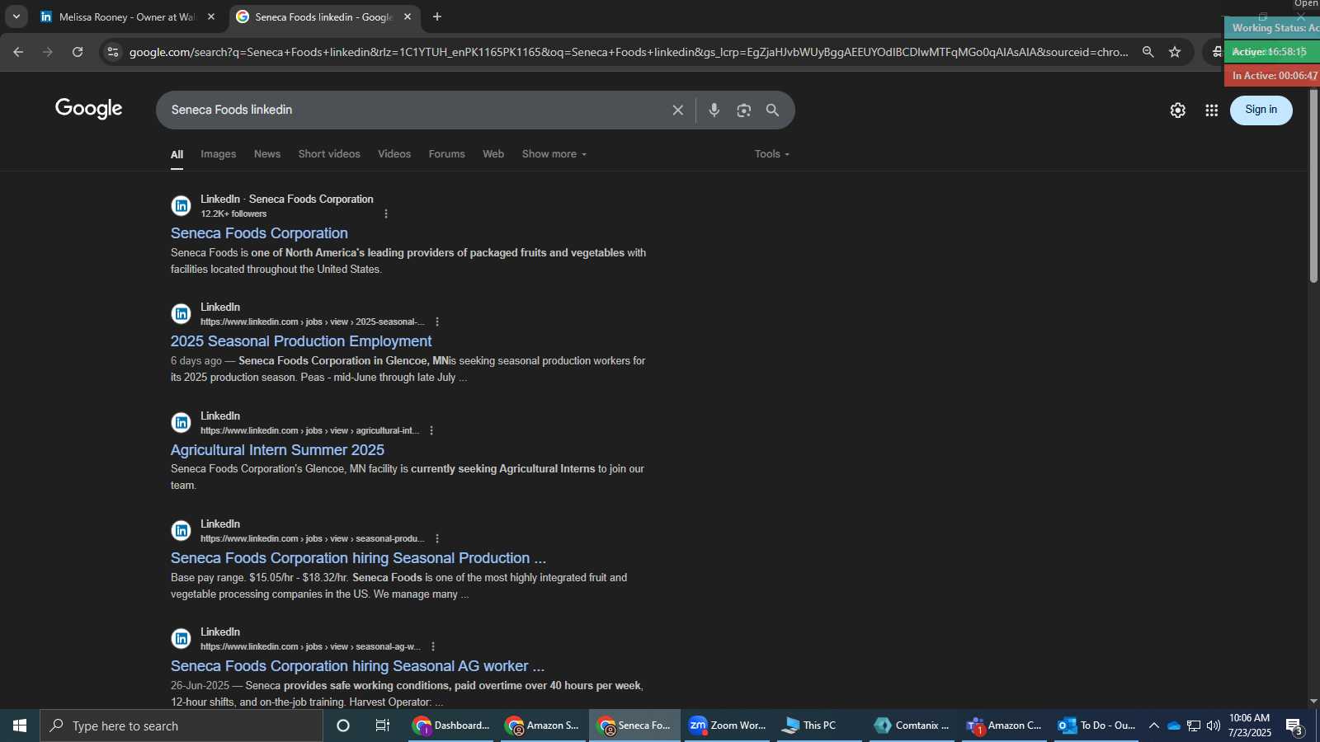The image size is (1320, 742).
Task: Open Outlook To Do taskbar item
Action: tap(1097, 726)
